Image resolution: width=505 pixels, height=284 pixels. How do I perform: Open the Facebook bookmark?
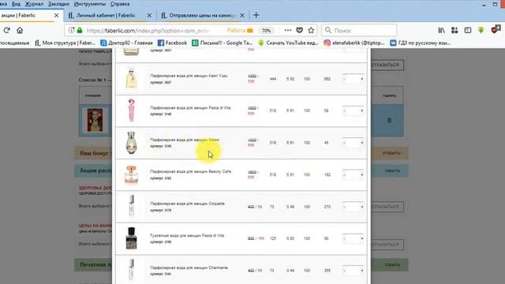[x=172, y=43]
